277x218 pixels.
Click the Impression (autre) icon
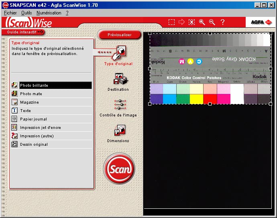[14, 136]
